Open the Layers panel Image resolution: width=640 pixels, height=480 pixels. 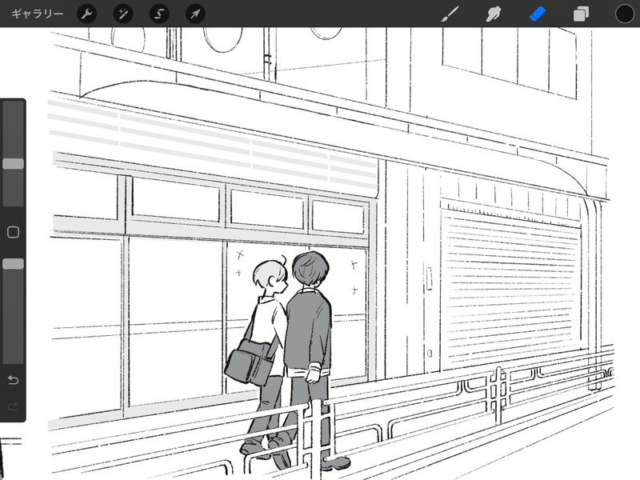(581, 14)
